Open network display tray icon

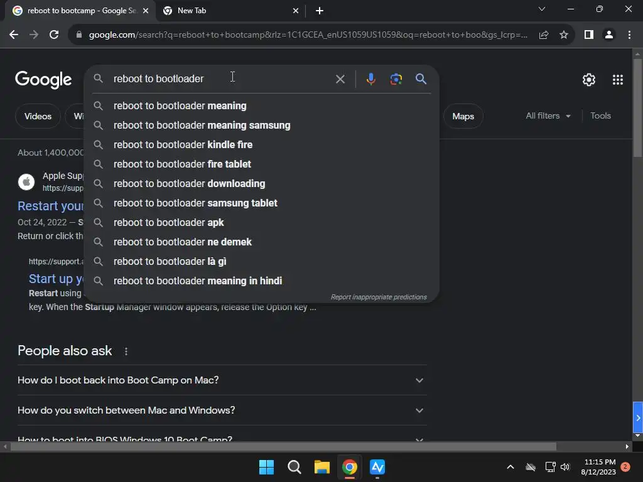pos(550,467)
